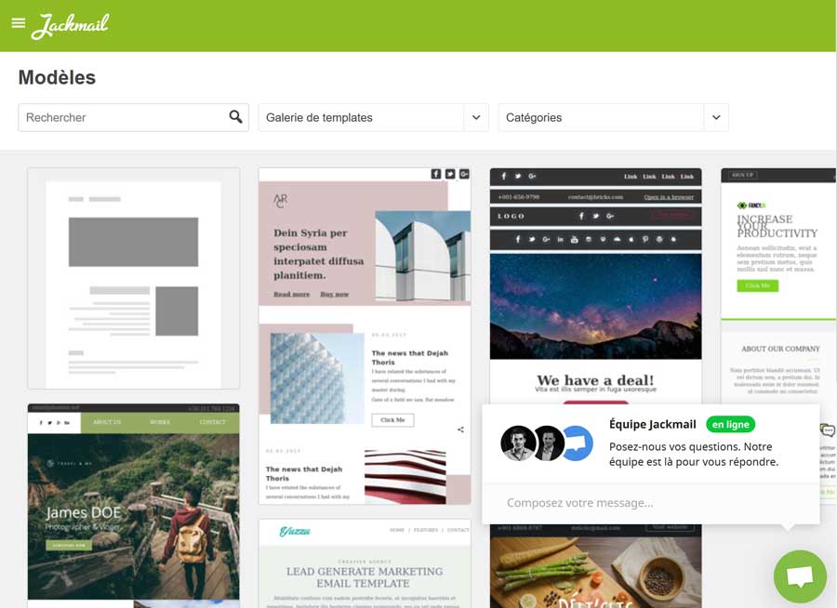This screenshot has width=837, height=608.
Task: Open the green chat launcher button
Action: 800,576
